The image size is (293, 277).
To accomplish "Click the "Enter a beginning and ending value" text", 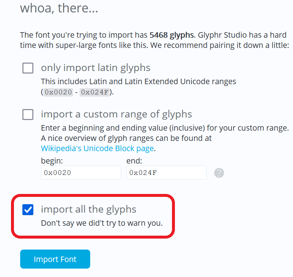I will point(165,128).
